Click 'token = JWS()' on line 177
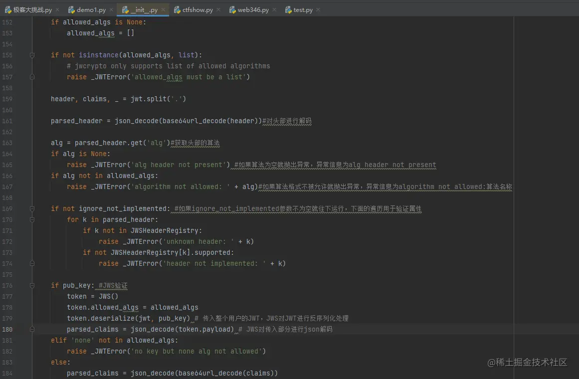The width and height of the screenshot is (579, 379). [92, 296]
